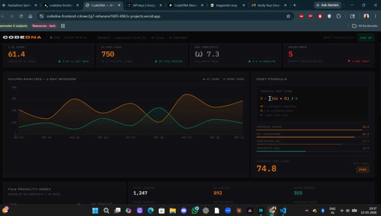Open the Windows Start menu

(95, 210)
